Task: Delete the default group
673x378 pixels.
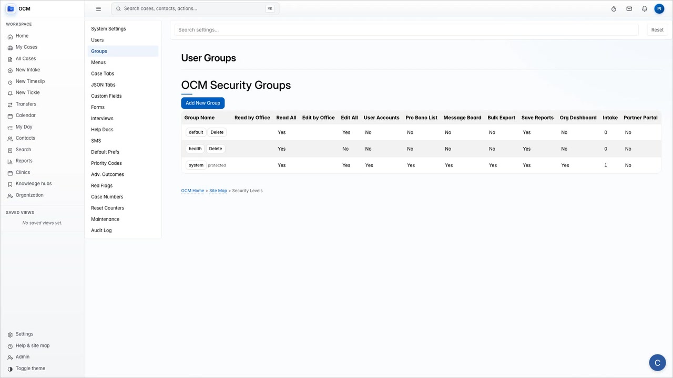Action: (217, 132)
